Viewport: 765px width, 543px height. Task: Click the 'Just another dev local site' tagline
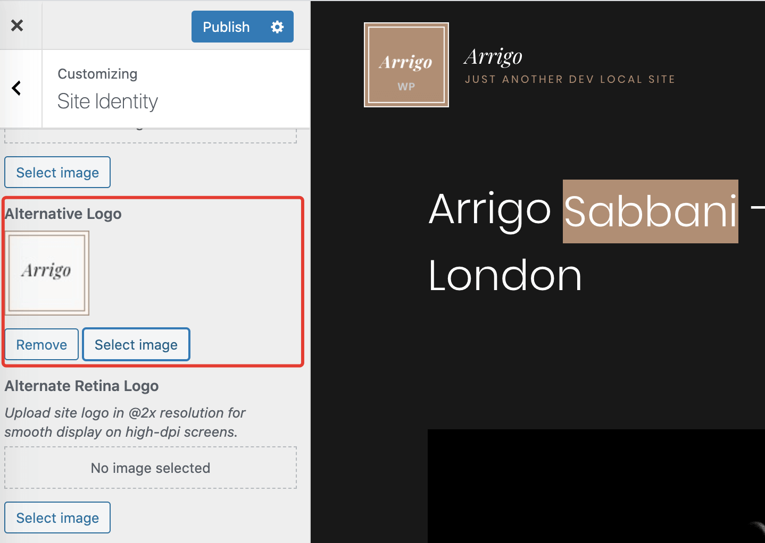[570, 80]
